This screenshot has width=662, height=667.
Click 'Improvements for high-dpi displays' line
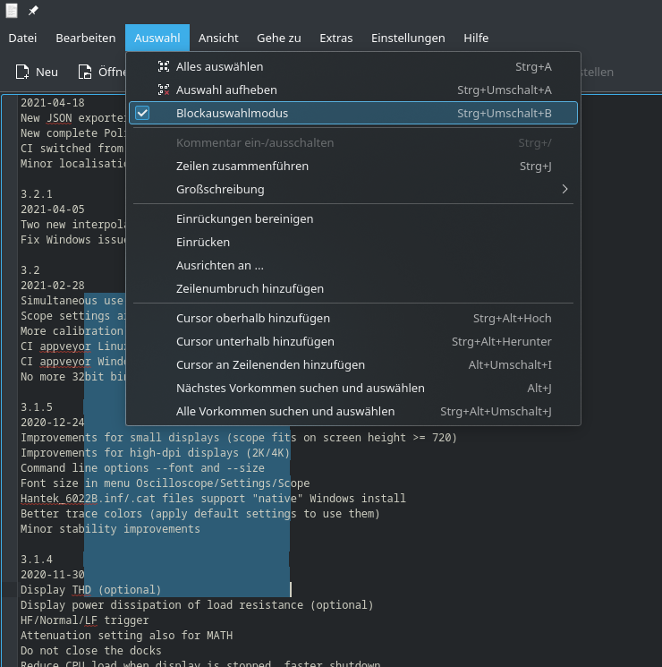(x=155, y=453)
